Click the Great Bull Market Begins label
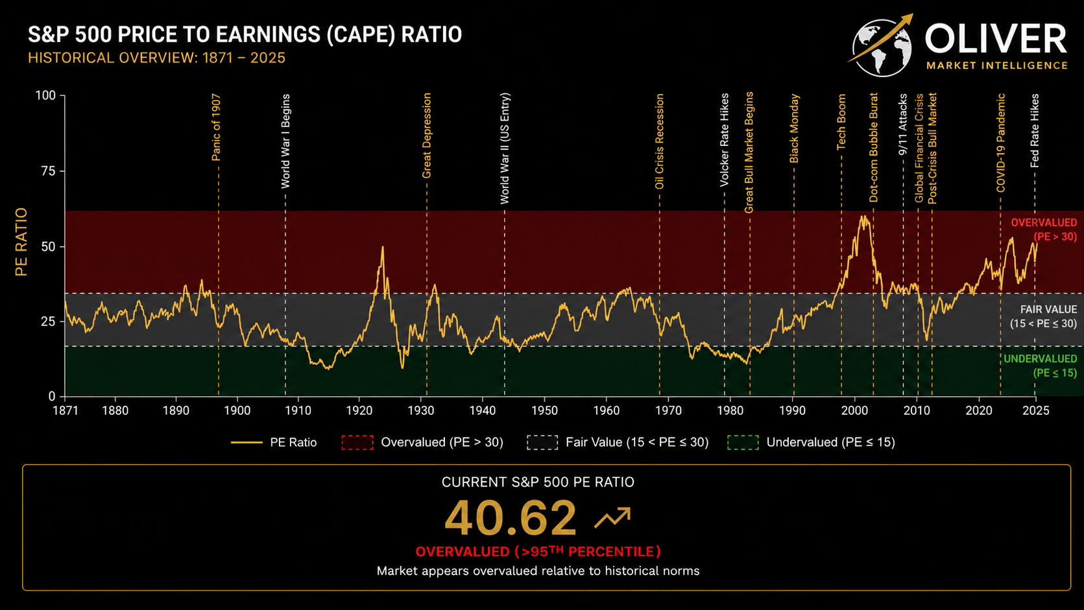 point(749,152)
